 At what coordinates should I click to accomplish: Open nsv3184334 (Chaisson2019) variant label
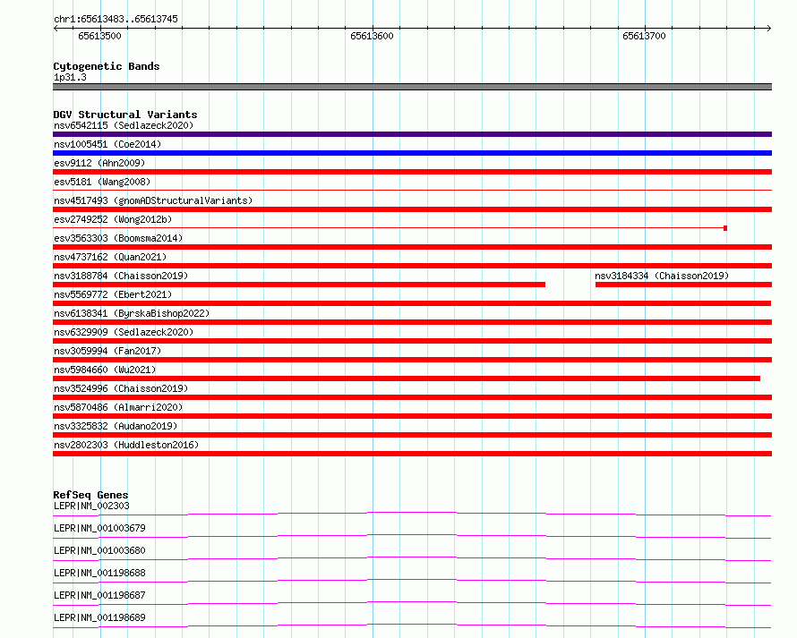[x=662, y=276]
